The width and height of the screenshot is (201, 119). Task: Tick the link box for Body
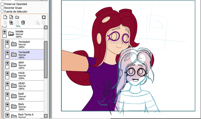pos(7,108)
